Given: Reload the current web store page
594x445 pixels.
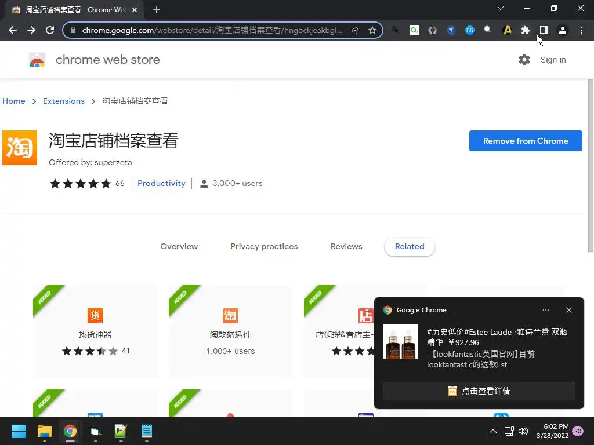Looking at the screenshot, I should tap(50, 30).
